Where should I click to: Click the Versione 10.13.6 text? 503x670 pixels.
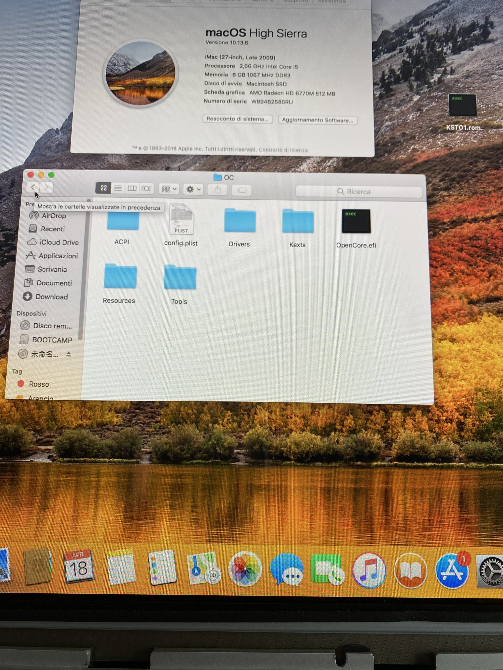pos(227,43)
